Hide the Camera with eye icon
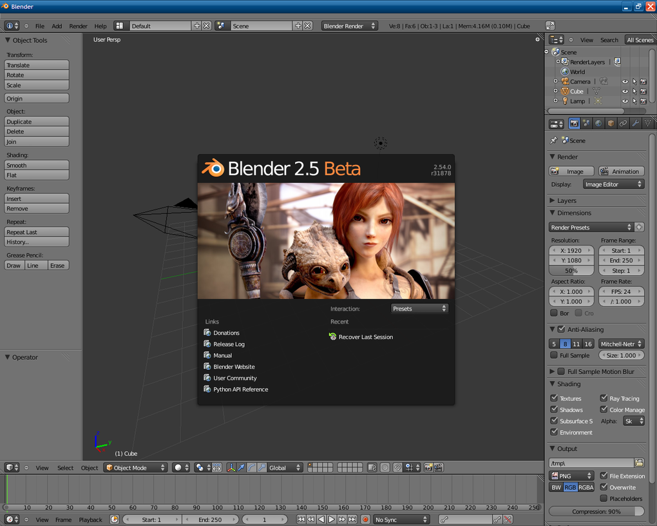657x526 pixels. pyautogui.click(x=624, y=82)
